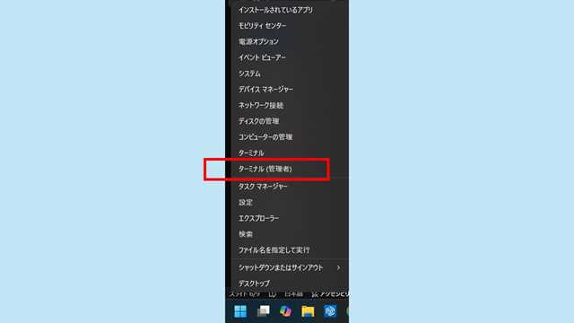Open File Explorer folder icon on taskbar

pos(308,311)
